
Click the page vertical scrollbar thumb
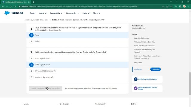coord(190,84)
